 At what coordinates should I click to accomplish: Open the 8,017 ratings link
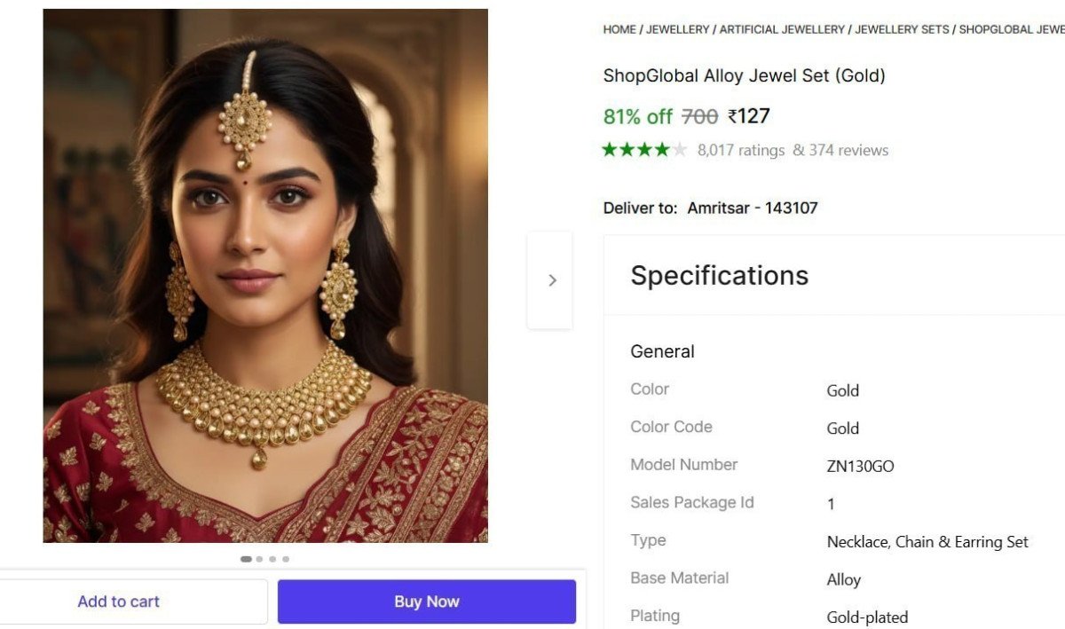tap(741, 150)
